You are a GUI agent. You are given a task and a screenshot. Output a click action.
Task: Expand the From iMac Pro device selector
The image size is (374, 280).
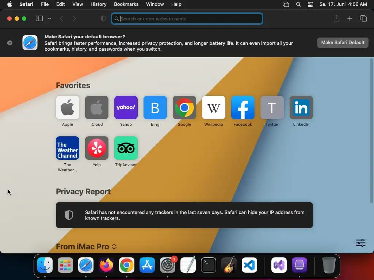coord(114,247)
